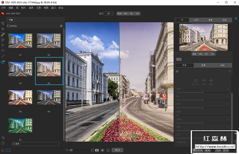Choose the R7 preset thumbnail

coord(20,126)
